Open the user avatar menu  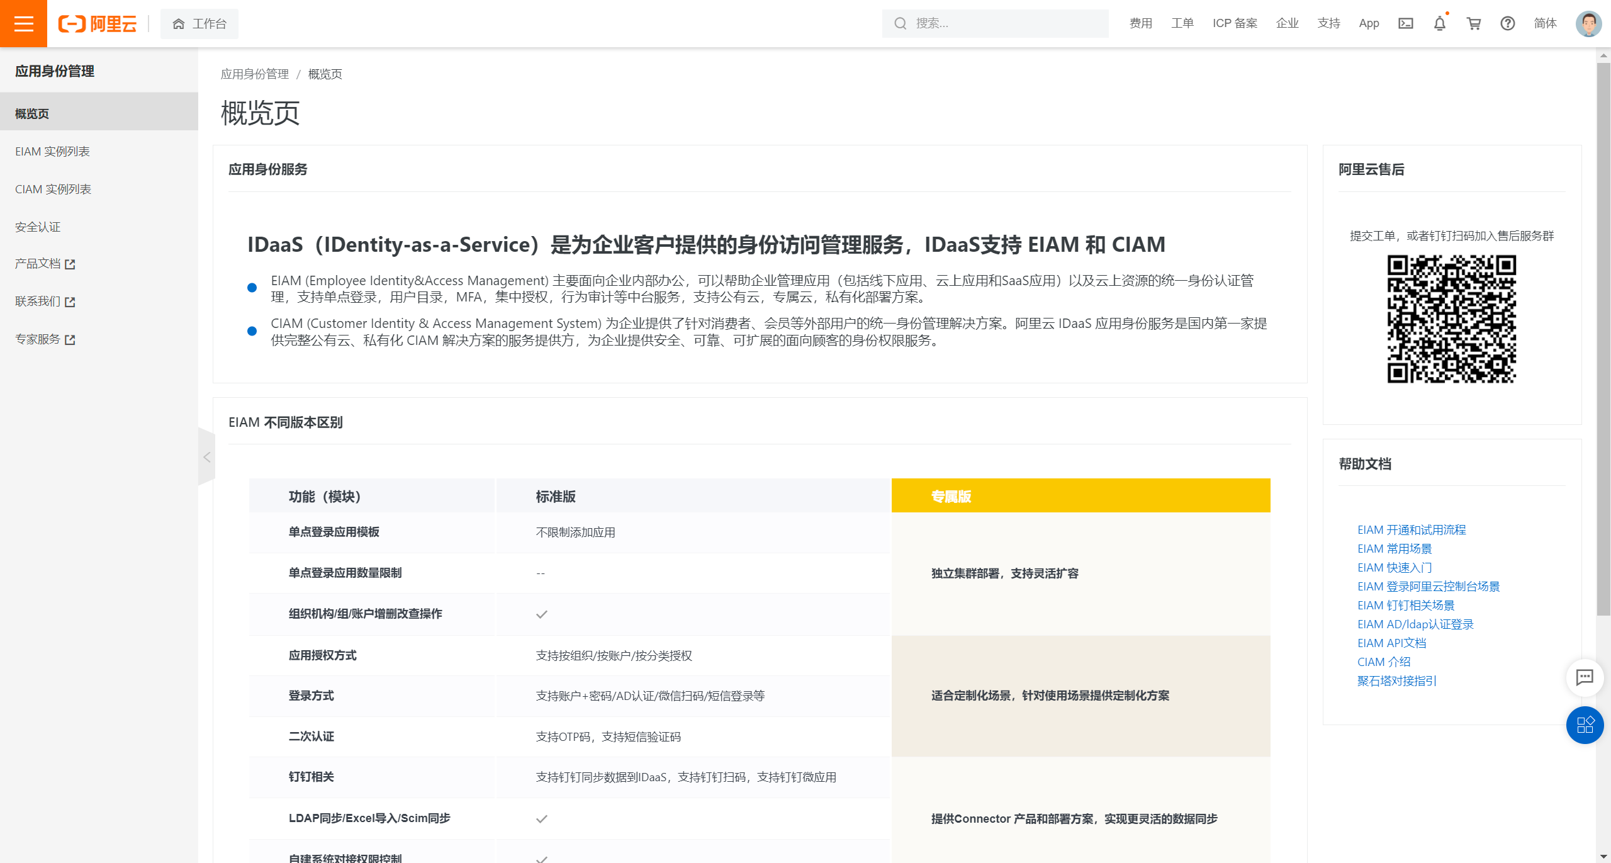tap(1588, 23)
